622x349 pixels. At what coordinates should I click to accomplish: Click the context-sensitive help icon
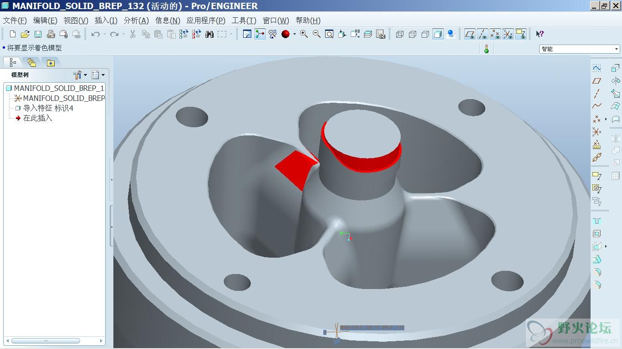point(540,34)
